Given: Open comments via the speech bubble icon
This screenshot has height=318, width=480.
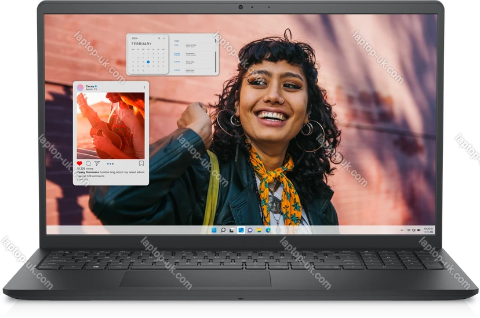Looking at the screenshot, I should [88, 163].
